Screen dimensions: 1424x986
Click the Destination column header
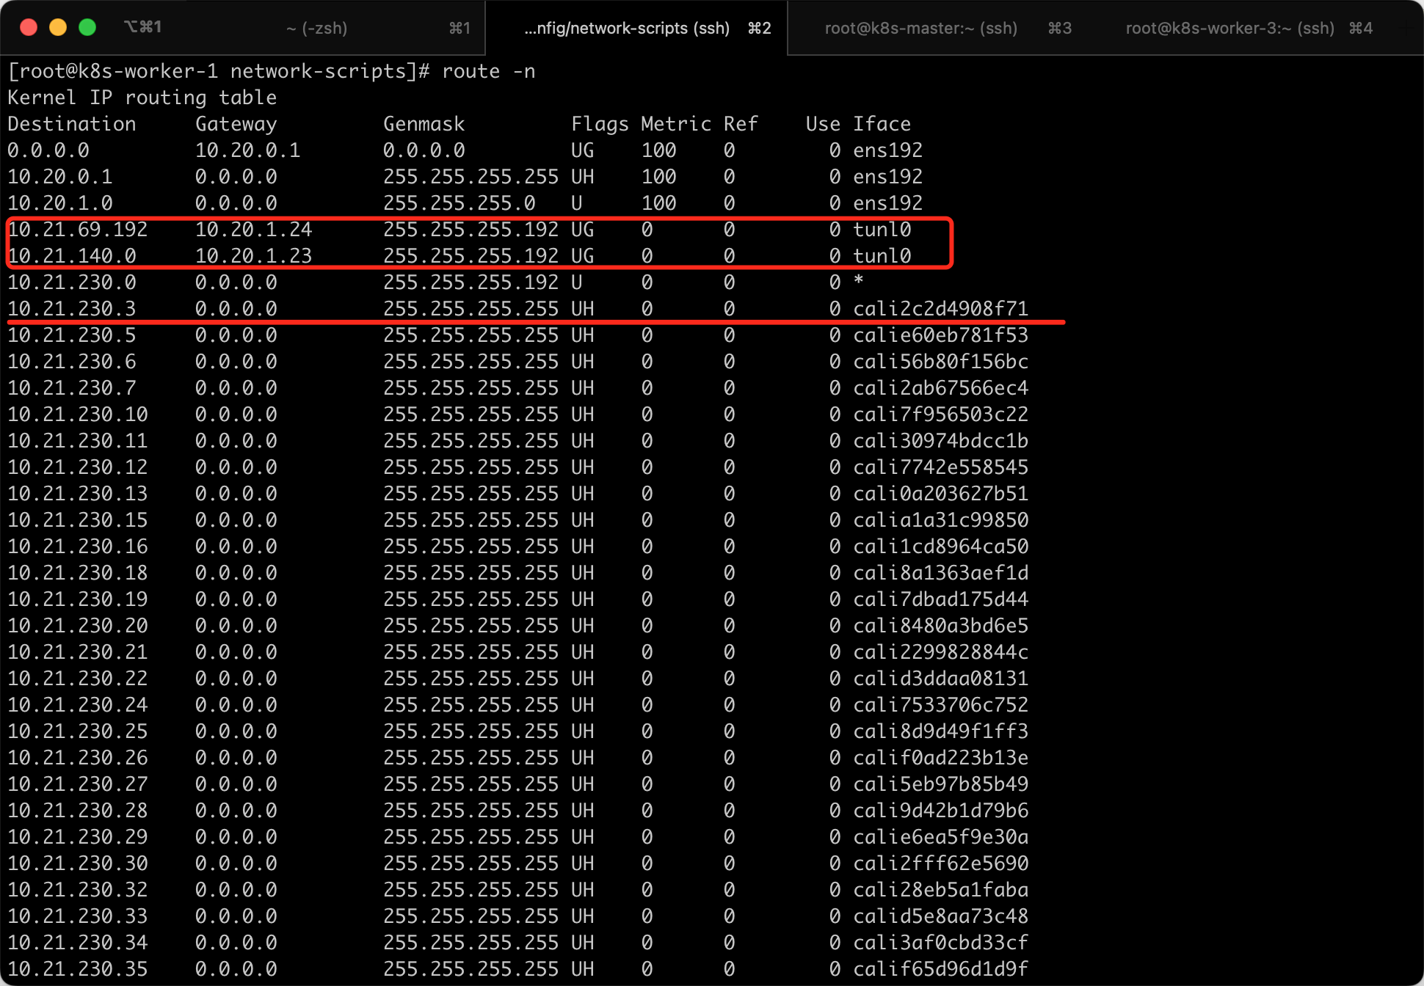(x=71, y=124)
